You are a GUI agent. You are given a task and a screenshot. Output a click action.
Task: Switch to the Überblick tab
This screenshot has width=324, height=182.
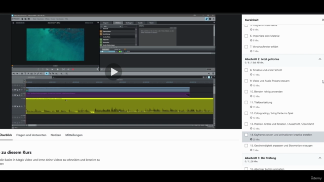pyautogui.click(x=6, y=135)
